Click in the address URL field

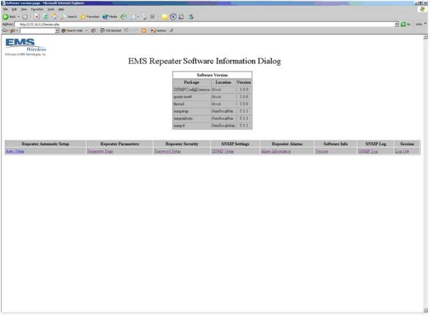pyautogui.click(x=204, y=24)
